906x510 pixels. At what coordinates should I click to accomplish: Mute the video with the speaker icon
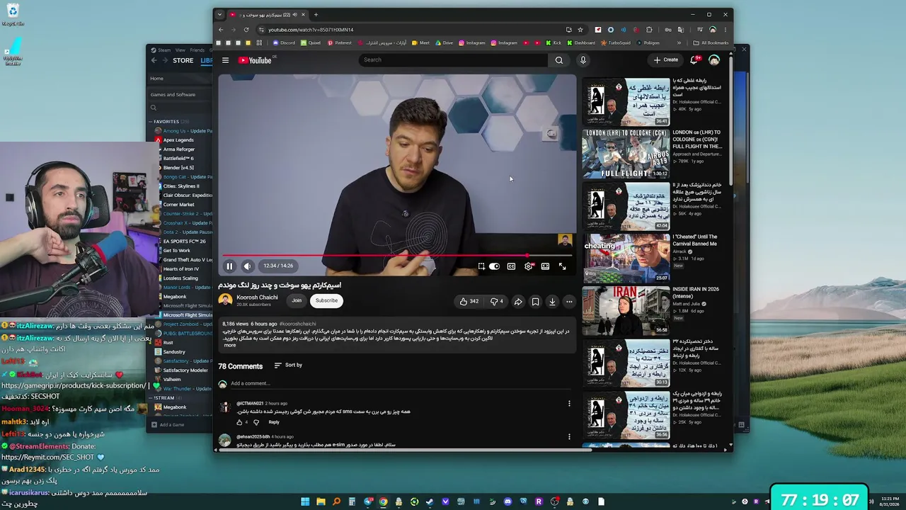pyautogui.click(x=247, y=266)
